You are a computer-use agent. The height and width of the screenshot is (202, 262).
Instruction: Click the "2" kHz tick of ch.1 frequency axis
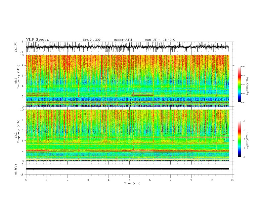pyautogui.click(x=23, y=96)
